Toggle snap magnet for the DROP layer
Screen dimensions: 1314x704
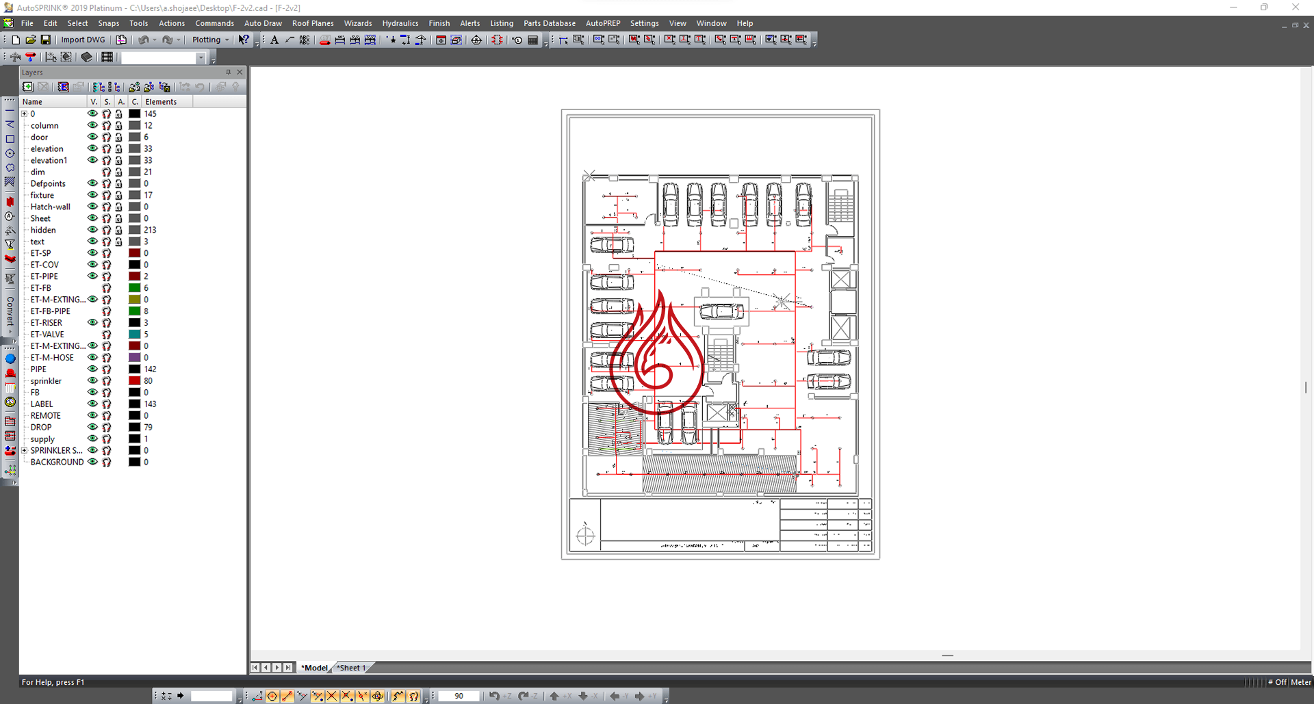(107, 427)
